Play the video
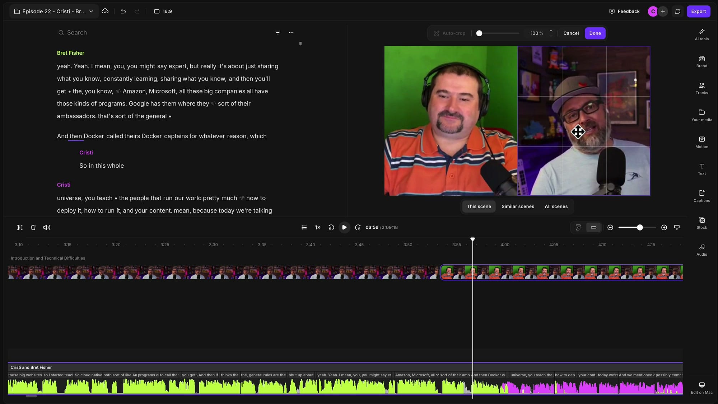Screen dimensions: 718x404 pos(344,227)
